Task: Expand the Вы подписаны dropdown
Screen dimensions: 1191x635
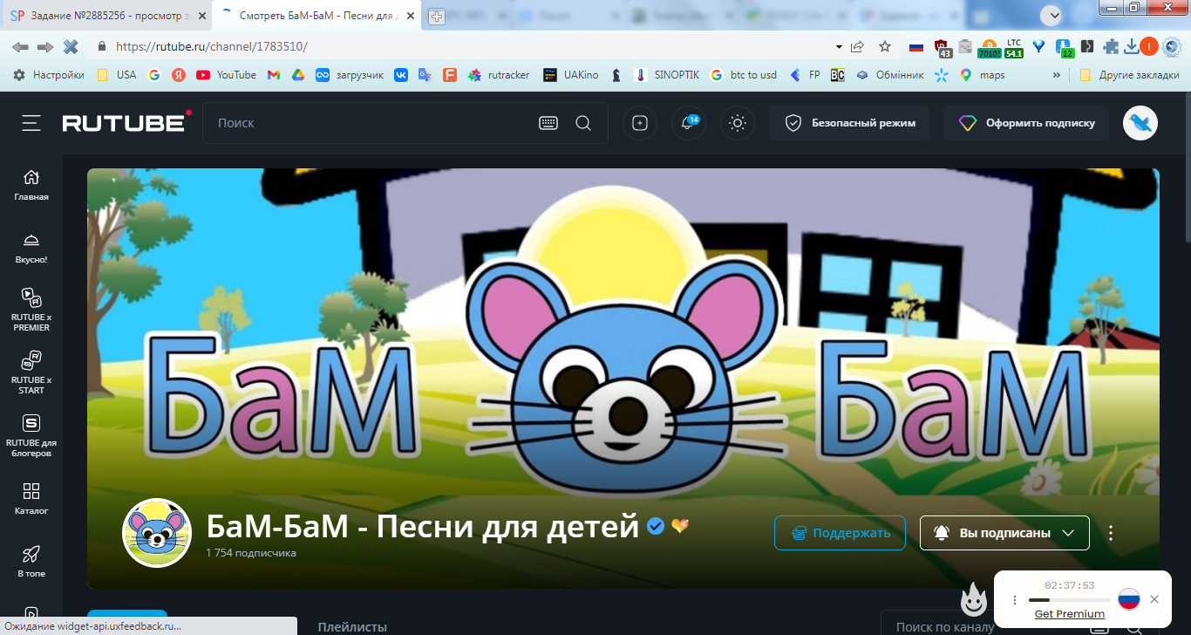Action: tap(1004, 533)
